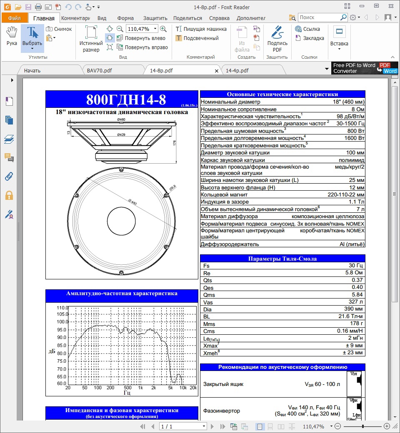Toggle Single Page view in status bar
This screenshot has width=400, height=433.
pos(260,426)
